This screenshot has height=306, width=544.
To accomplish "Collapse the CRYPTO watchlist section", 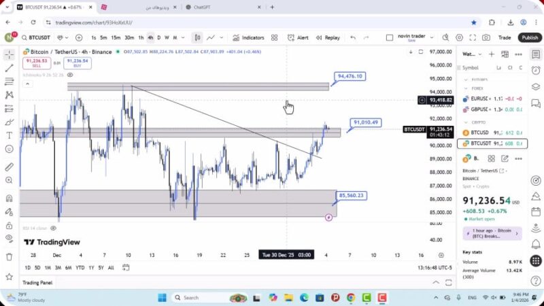I will 466,122.
